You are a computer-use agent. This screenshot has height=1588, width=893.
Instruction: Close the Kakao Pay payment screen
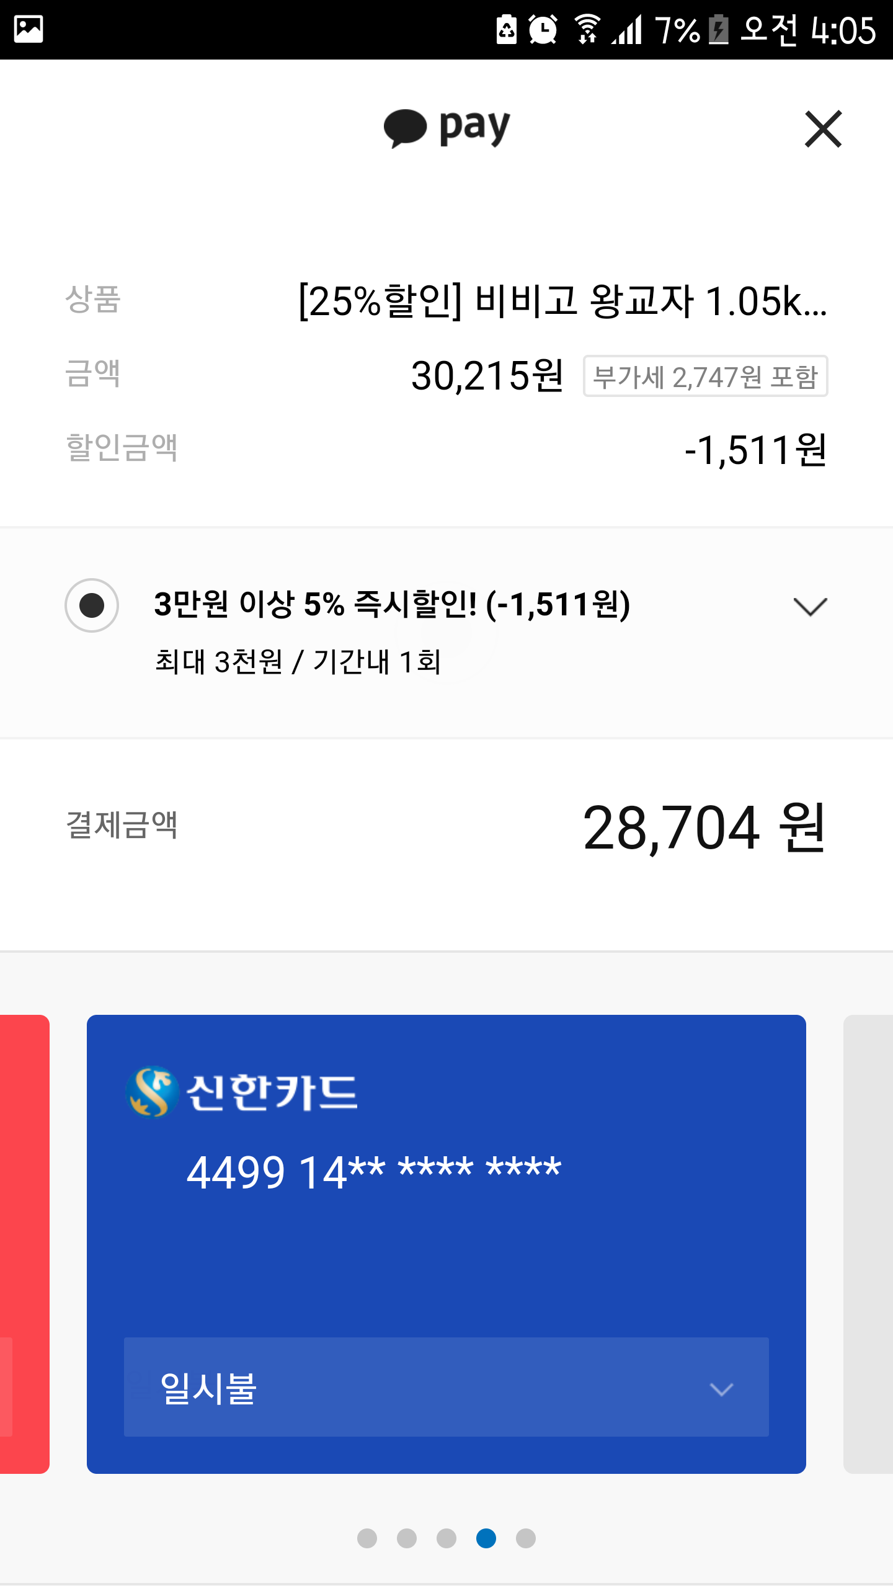pos(823,129)
